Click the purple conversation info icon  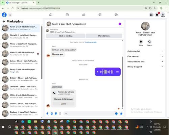120,24
